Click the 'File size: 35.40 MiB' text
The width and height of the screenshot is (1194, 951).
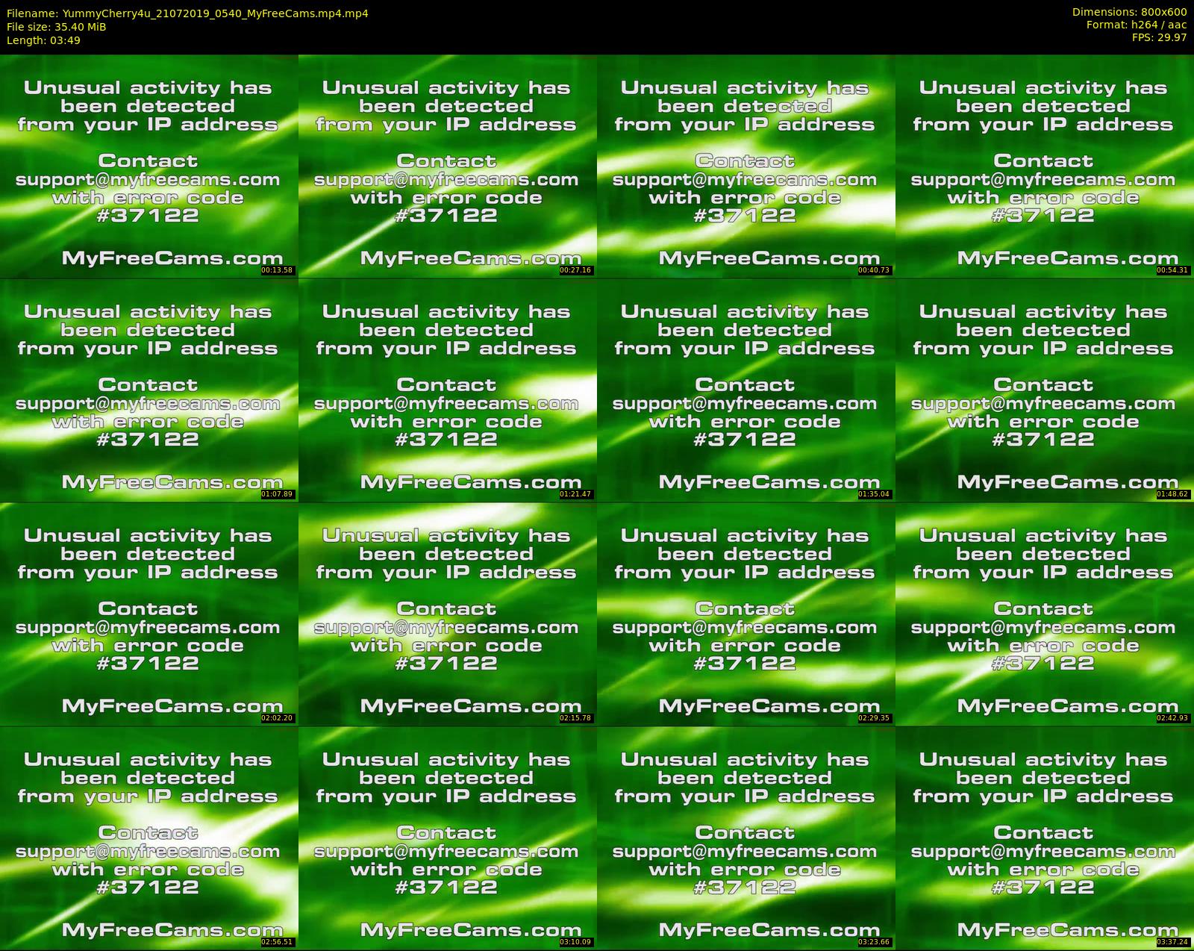coord(56,27)
